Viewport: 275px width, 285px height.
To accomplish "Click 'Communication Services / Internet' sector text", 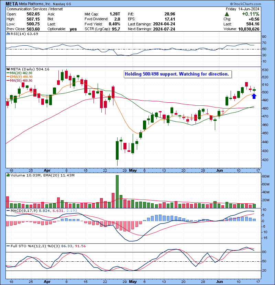I will [x=35, y=9].
